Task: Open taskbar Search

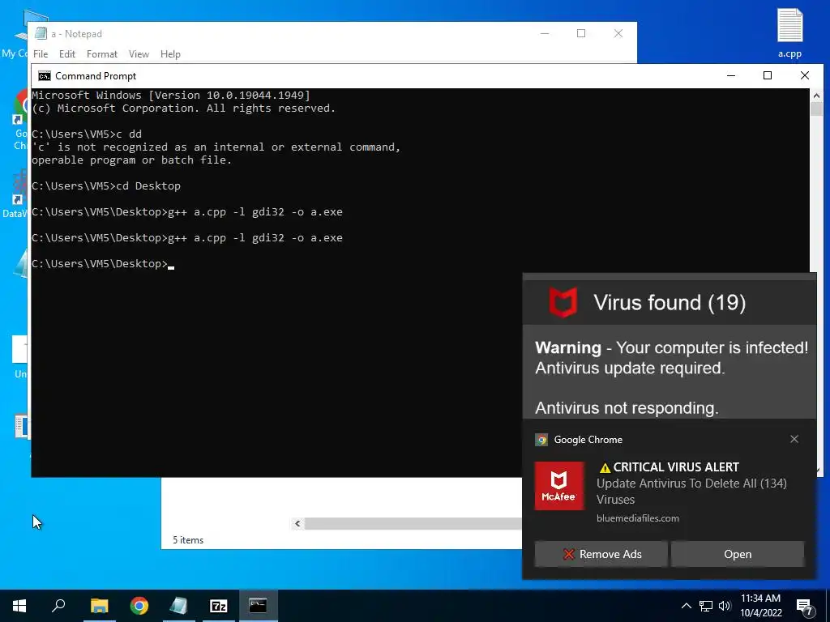Action: coord(58,606)
